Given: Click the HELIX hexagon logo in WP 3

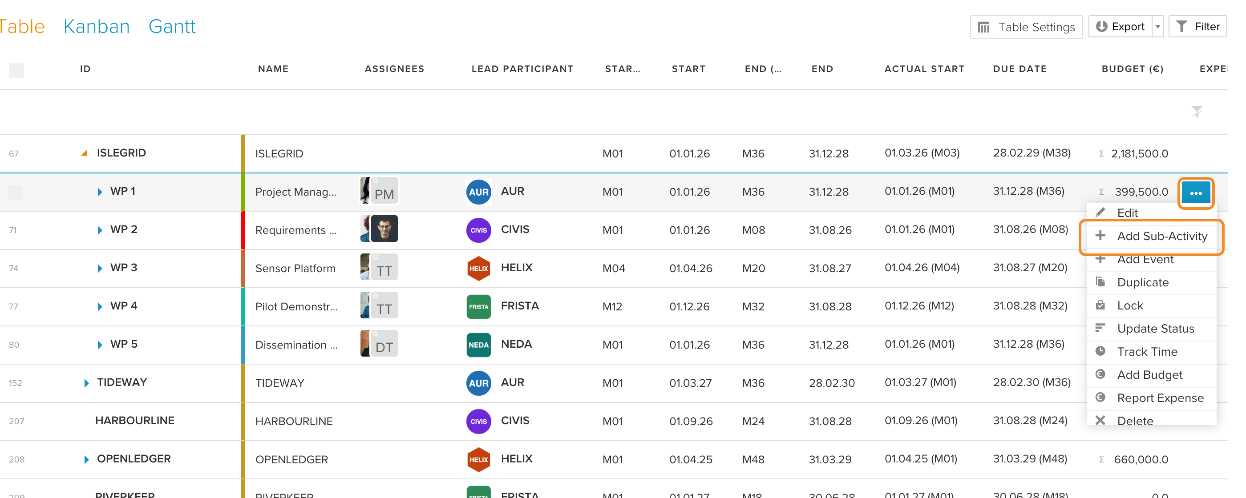Looking at the screenshot, I should pos(478,268).
